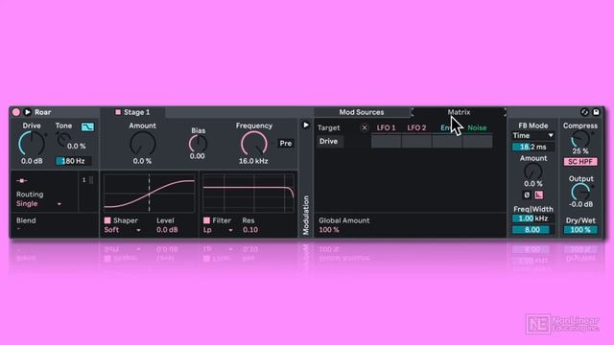Click the stage 1 level meter

[x=91, y=180]
